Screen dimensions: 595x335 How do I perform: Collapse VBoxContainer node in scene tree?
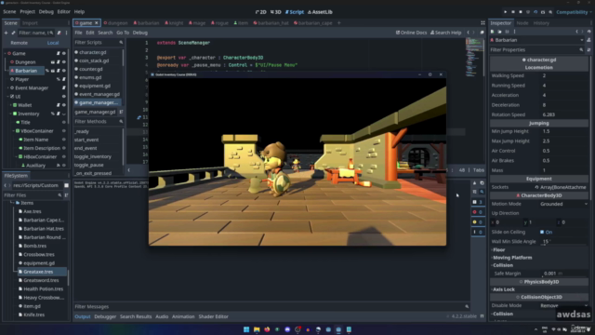pos(14,131)
